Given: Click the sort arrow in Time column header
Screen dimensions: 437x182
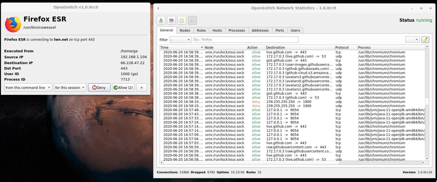Looking at the screenshot, I should tap(202, 47).
